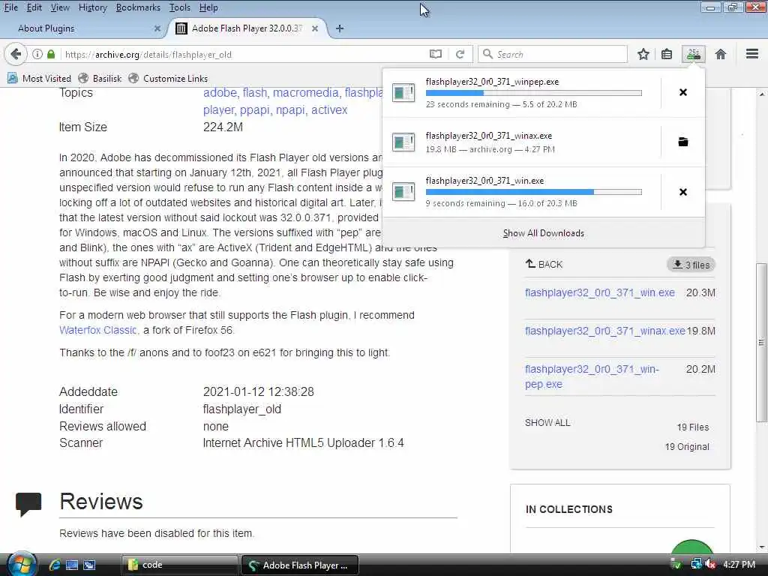Open the Basilisk bookmark
The image size is (768, 576).
(x=100, y=78)
